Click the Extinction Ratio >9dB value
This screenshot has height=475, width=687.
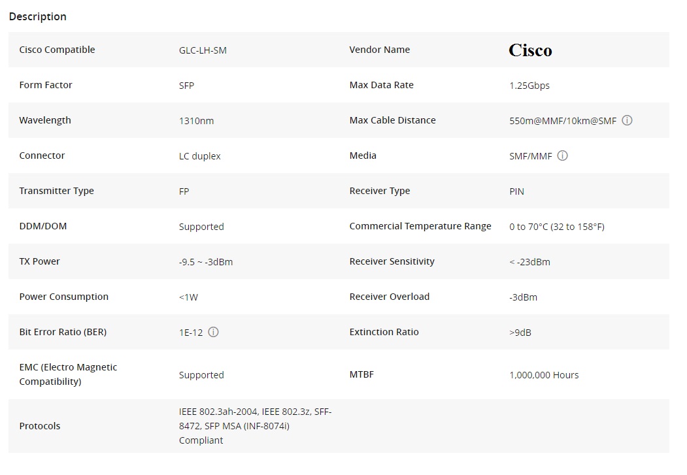tap(520, 333)
